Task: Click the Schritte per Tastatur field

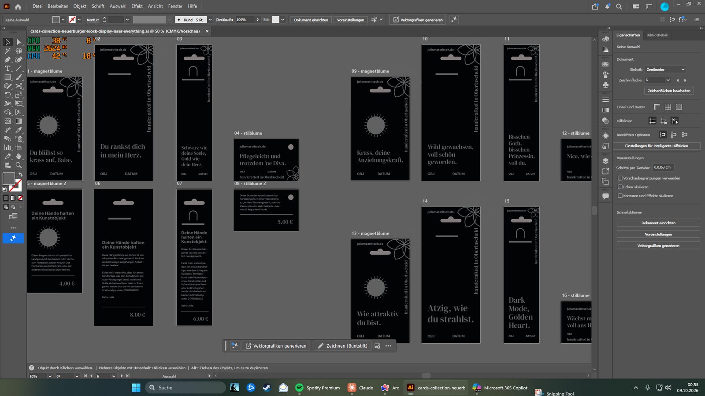Action: 663,168
